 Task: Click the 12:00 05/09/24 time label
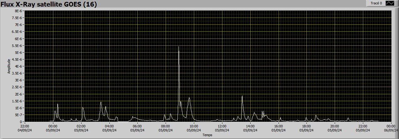point(222,128)
